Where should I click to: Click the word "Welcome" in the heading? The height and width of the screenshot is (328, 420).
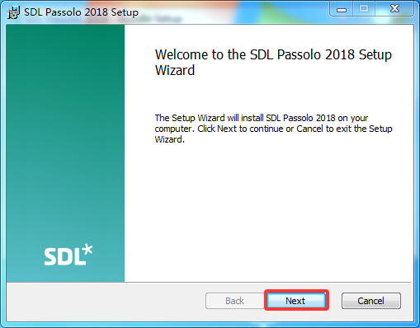click(x=181, y=54)
